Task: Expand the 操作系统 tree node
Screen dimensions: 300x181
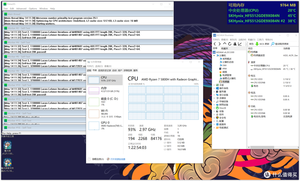Action: (214, 88)
